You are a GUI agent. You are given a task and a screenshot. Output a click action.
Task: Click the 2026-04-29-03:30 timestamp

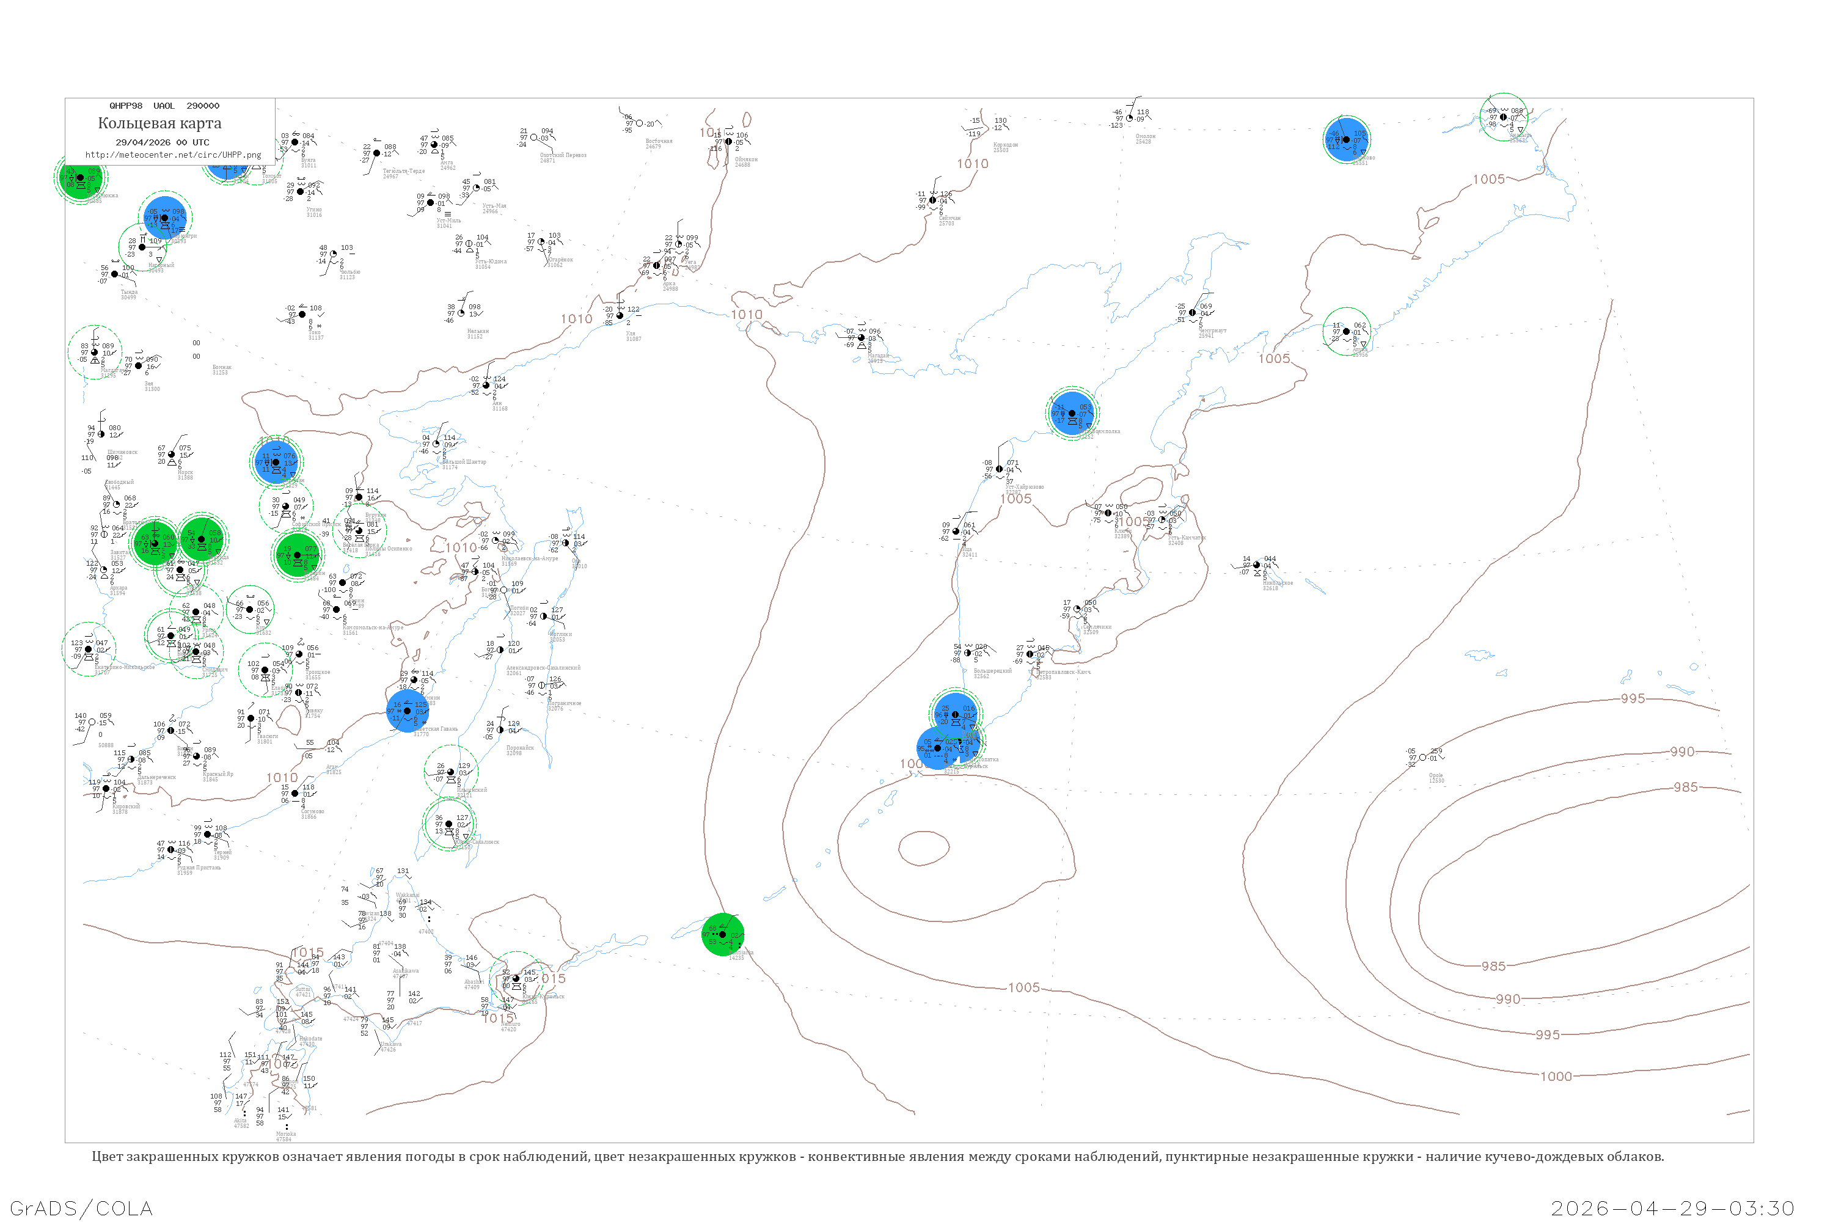point(1672,1208)
